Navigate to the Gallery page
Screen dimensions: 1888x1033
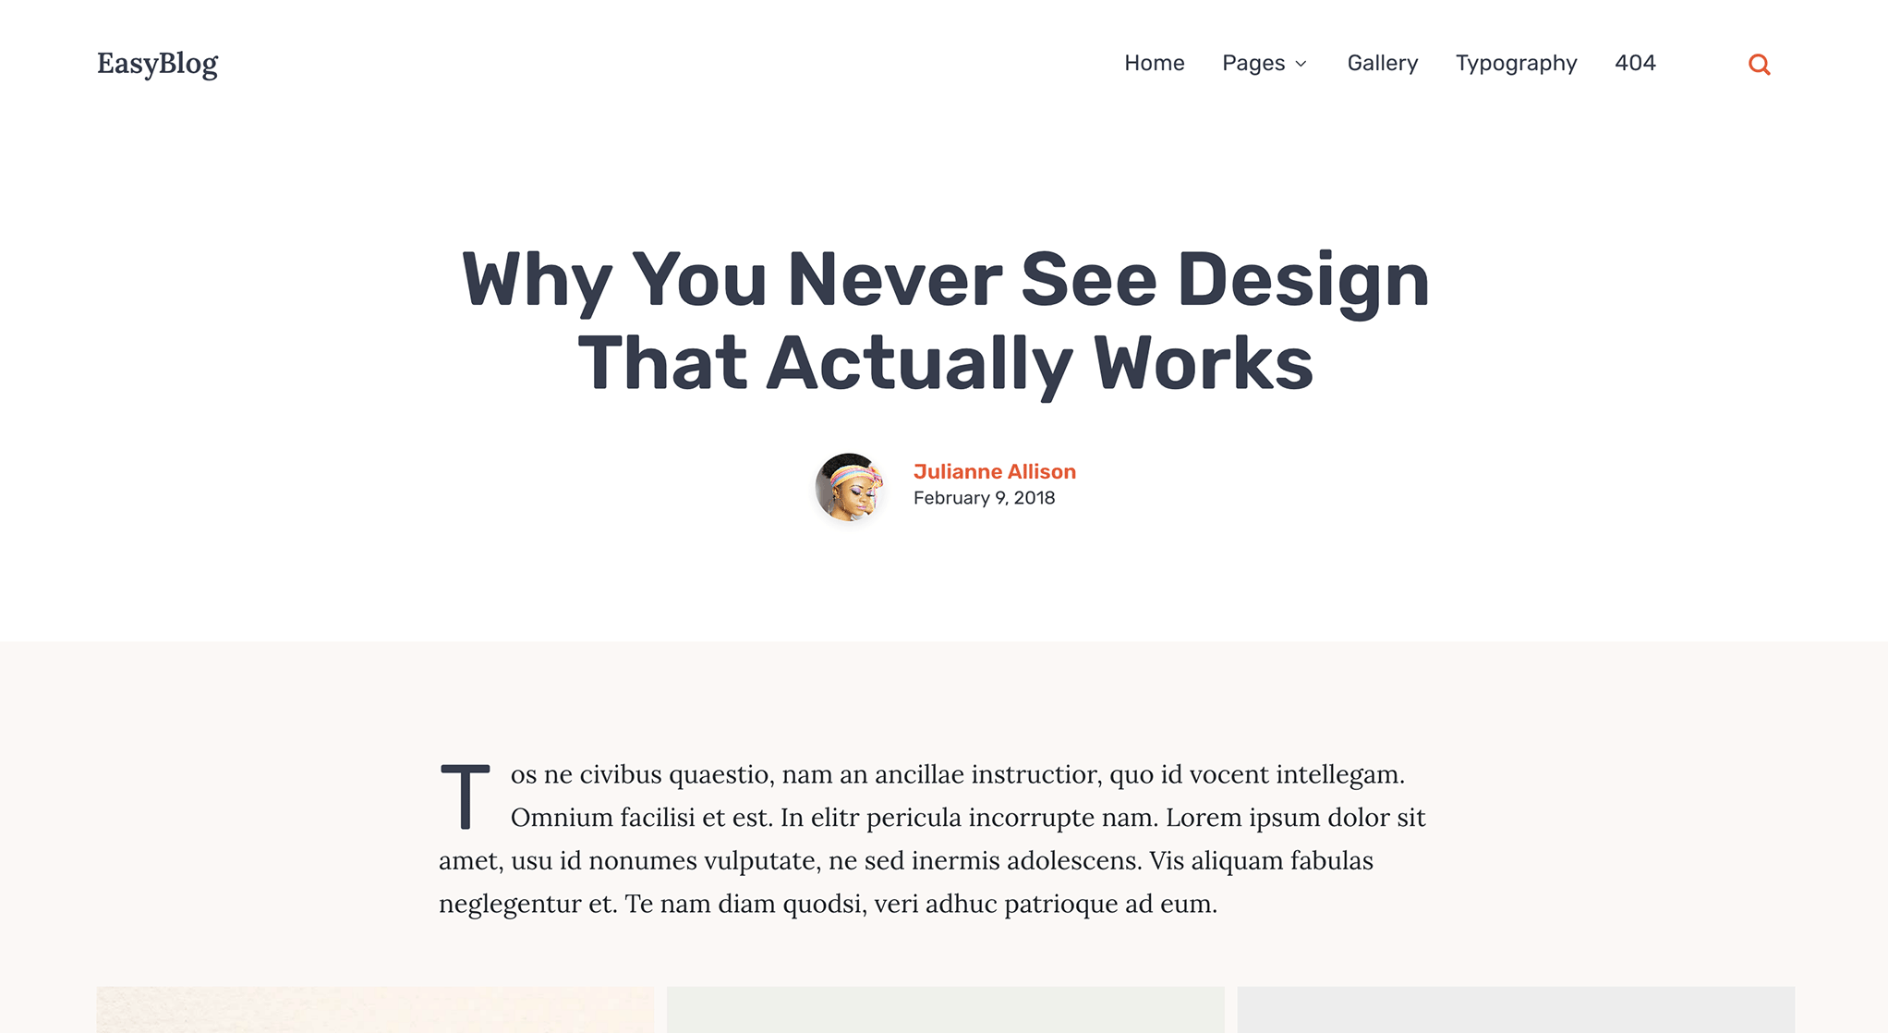(1382, 62)
